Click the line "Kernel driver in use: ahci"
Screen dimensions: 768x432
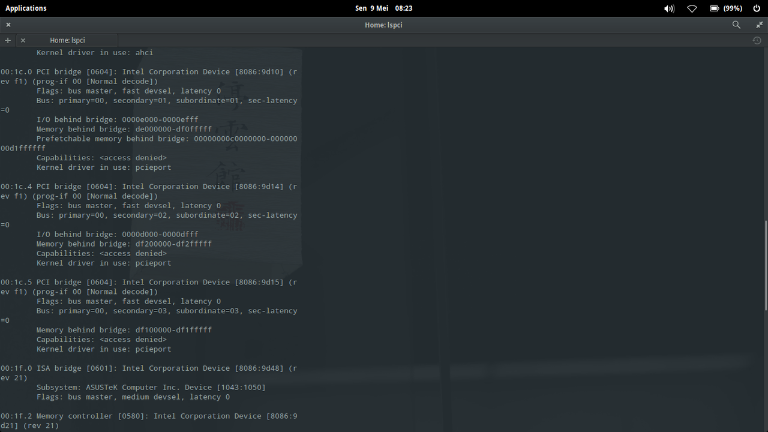pyautogui.click(x=95, y=53)
